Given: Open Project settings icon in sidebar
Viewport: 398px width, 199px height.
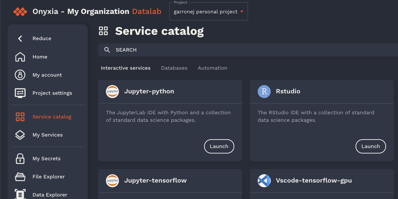Looking at the screenshot, I should (x=20, y=93).
